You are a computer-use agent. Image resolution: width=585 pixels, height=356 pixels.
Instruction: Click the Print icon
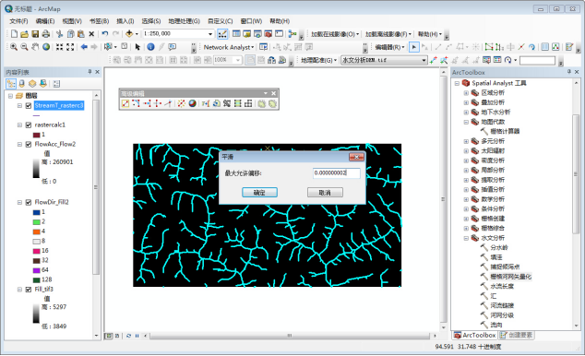[x=45, y=34]
